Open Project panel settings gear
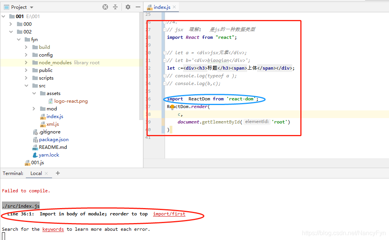The image size is (389, 240). point(128,7)
